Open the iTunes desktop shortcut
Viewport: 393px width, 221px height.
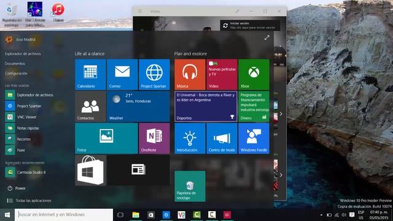click(58, 12)
